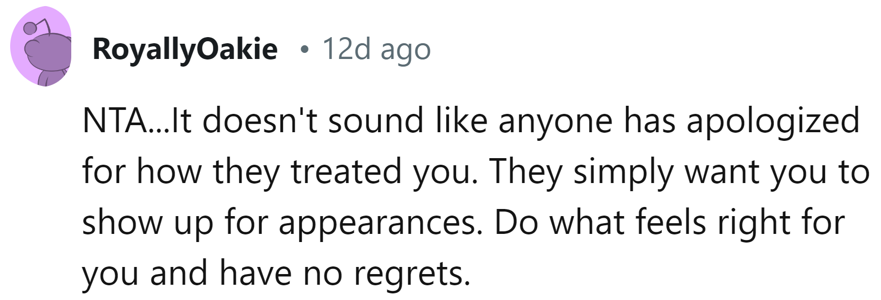Click the word "how" in the second line
The width and height of the screenshot is (881, 300).
(x=169, y=172)
